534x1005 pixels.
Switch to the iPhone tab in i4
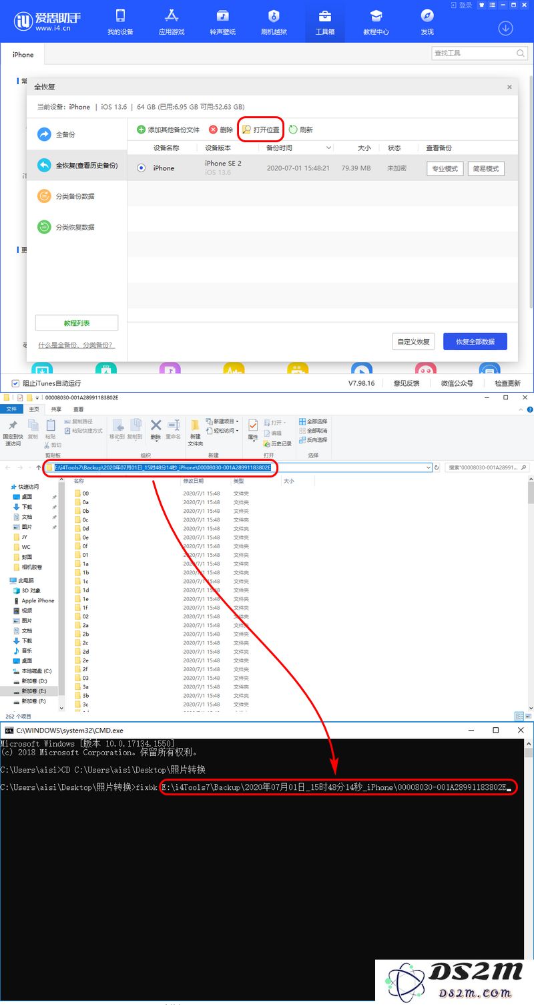click(23, 55)
